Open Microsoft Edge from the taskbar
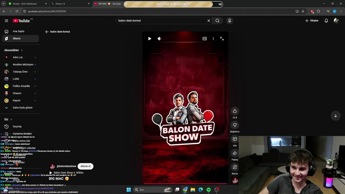Screen dimensions: 345x194 201,190
